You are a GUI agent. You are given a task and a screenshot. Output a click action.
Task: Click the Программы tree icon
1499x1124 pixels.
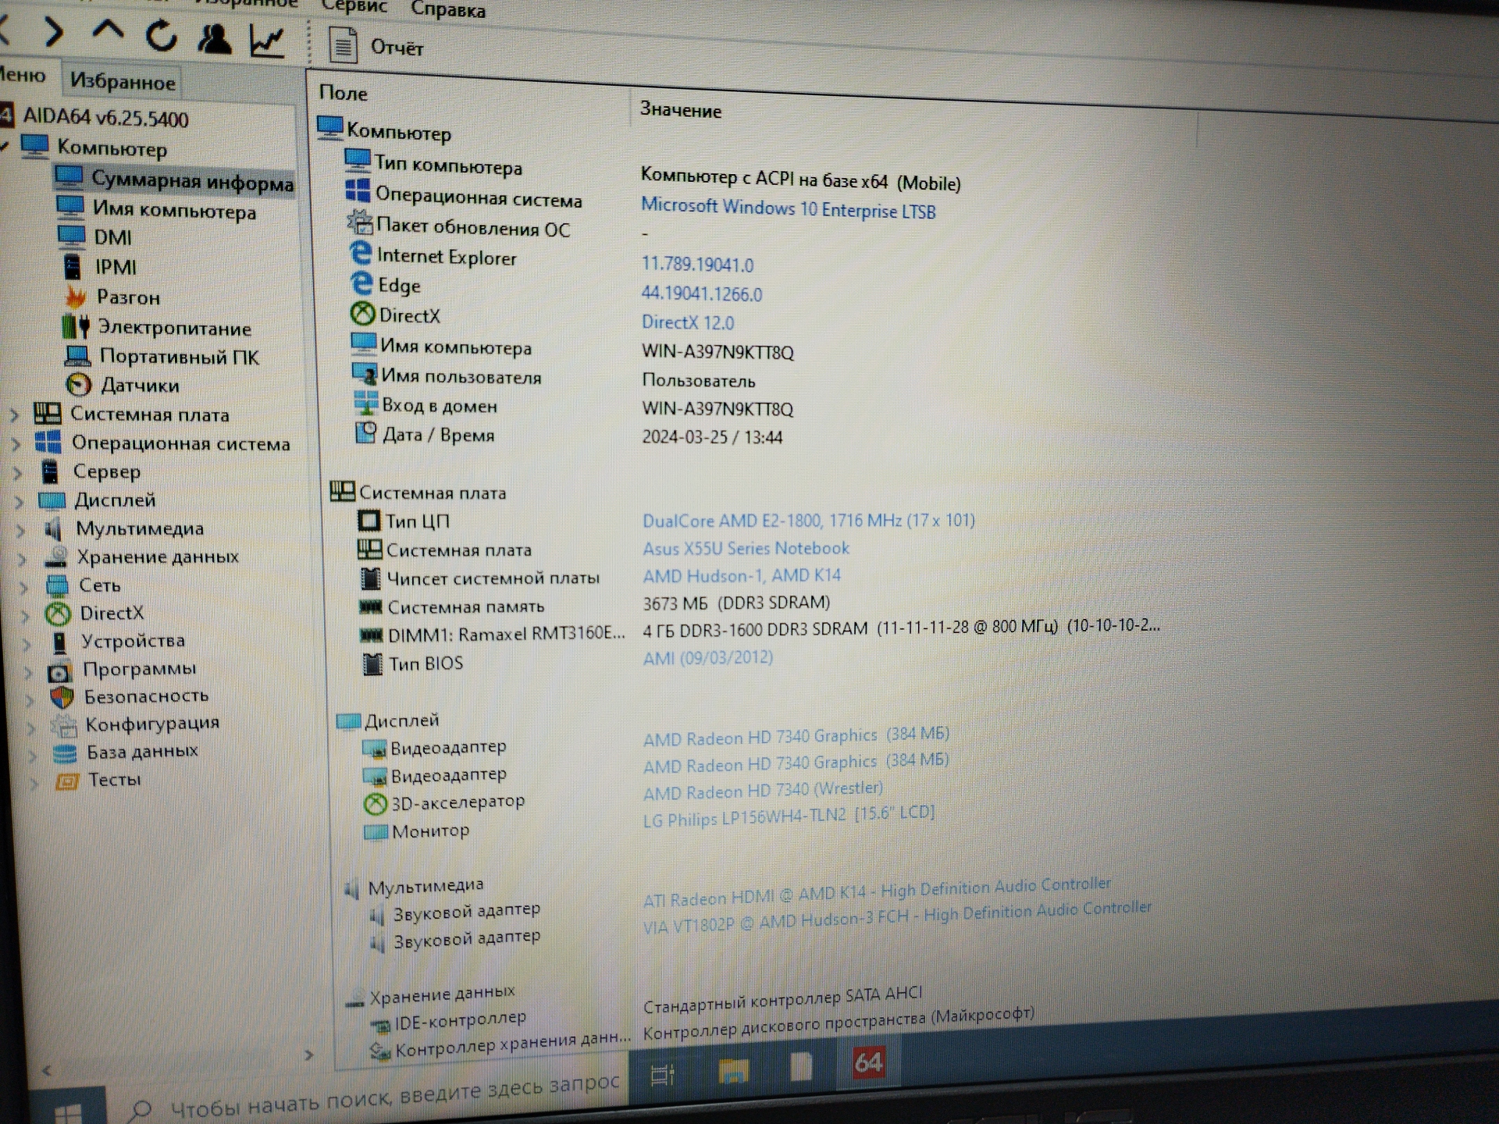click(59, 670)
